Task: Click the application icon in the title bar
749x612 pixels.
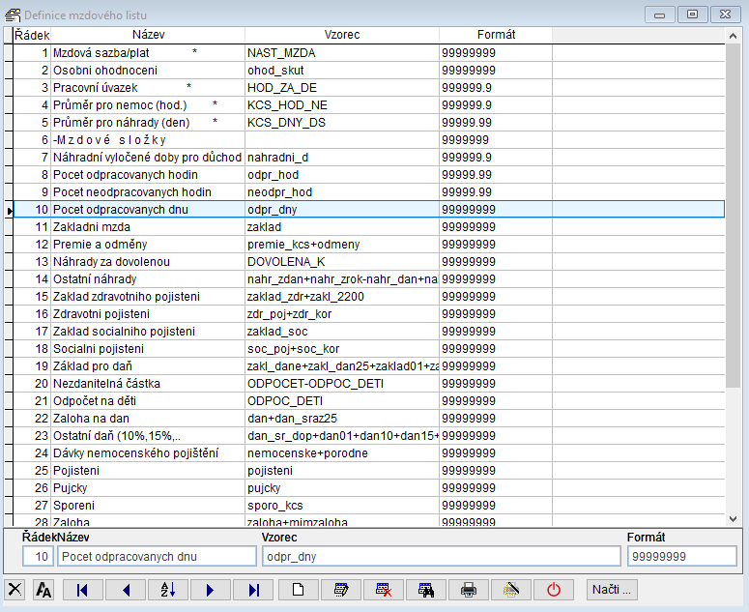Action: tap(13, 15)
